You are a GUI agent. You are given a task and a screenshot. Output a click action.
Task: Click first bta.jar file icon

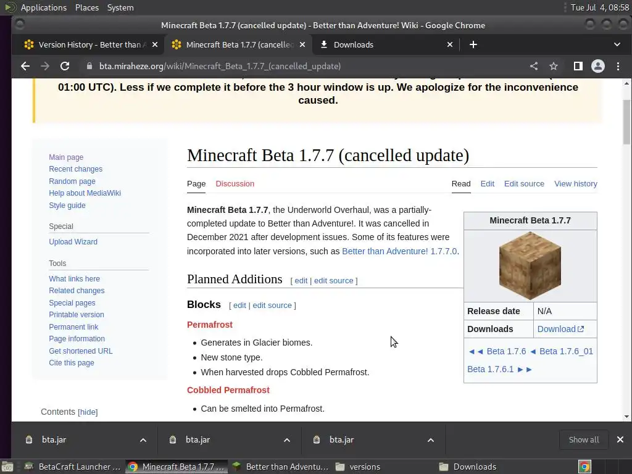(x=28, y=439)
